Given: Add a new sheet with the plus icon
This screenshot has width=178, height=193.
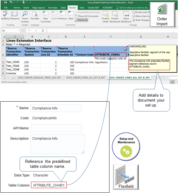Looking at the screenshot, I should tap(157, 78).
